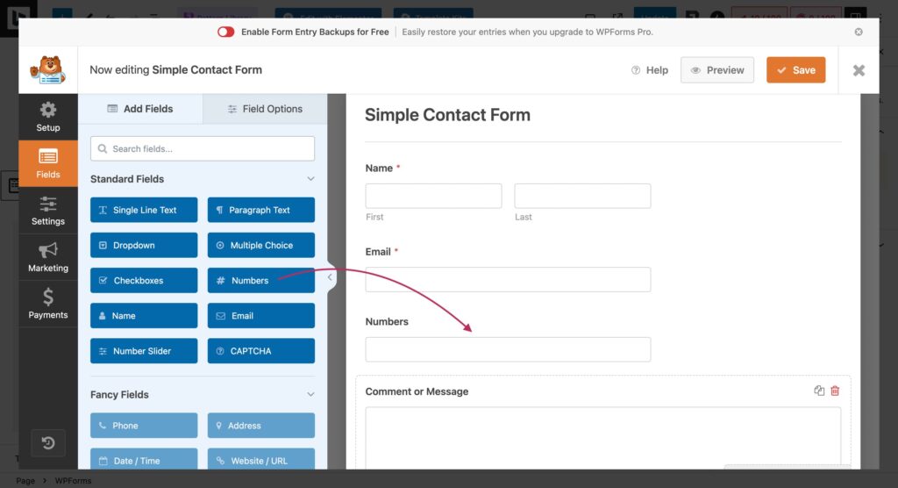
Task: Open the Payments dollar section
Action: 48,304
